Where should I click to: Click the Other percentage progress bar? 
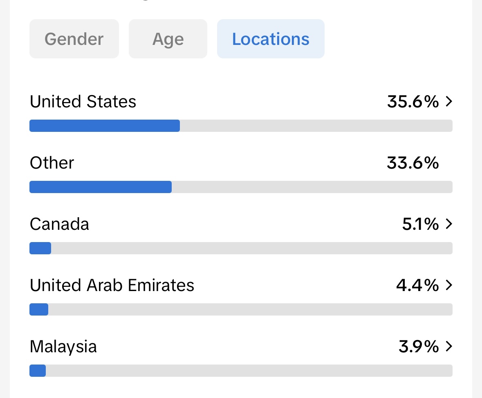[241, 187]
